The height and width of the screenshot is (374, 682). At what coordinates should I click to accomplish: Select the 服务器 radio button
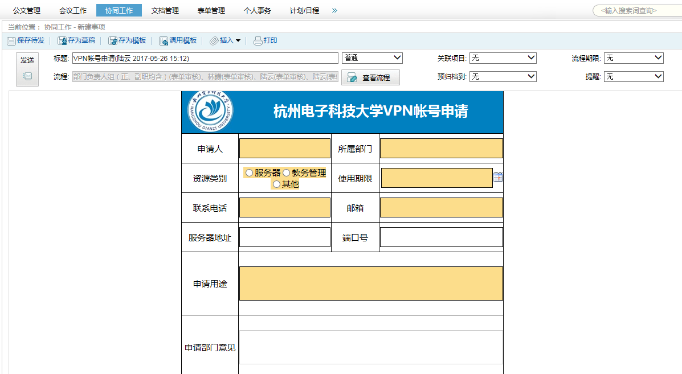tap(249, 173)
